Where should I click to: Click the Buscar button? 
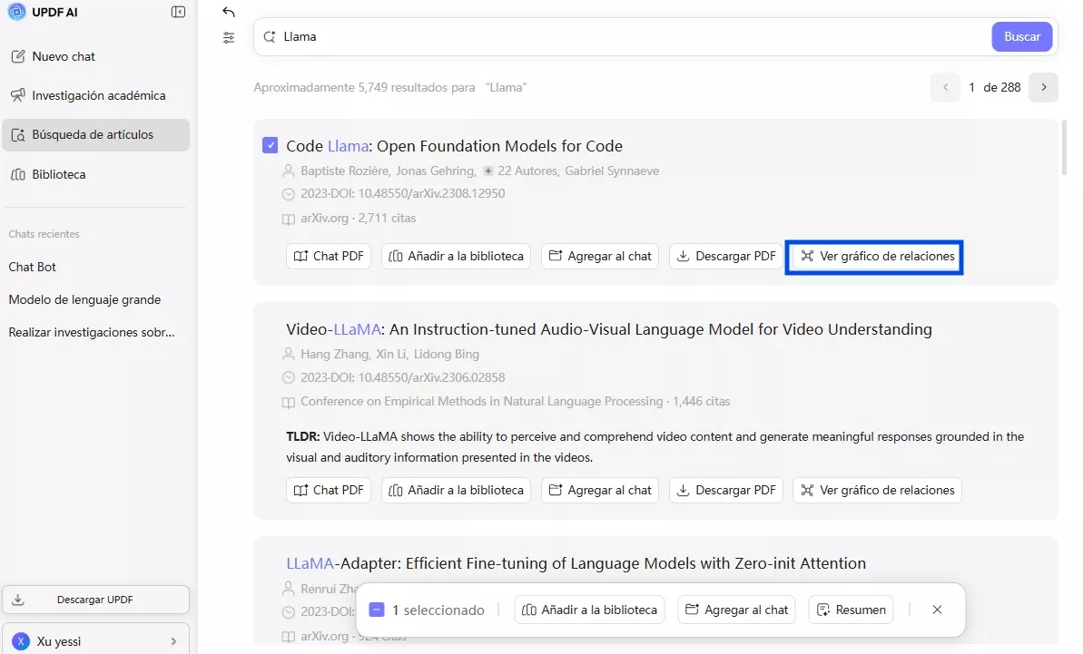[x=1021, y=36]
